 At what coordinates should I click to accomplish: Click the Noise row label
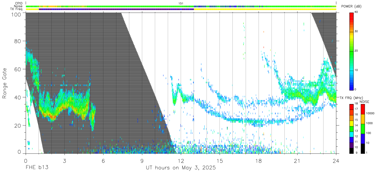pyautogui.click(x=19, y=6)
